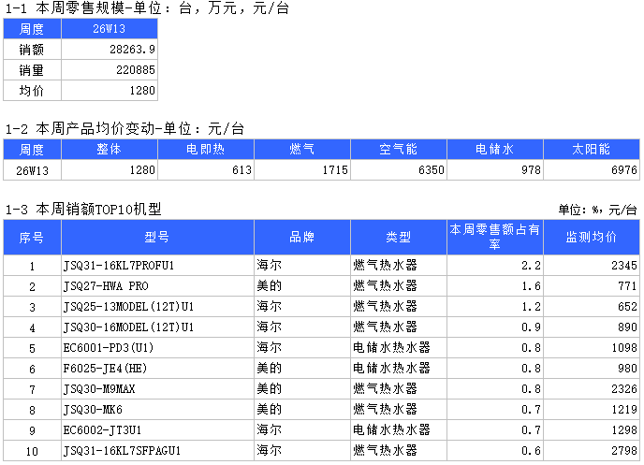Click price 1298 for EC6002-JT3U1
The image size is (644, 465).
(x=624, y=430)
